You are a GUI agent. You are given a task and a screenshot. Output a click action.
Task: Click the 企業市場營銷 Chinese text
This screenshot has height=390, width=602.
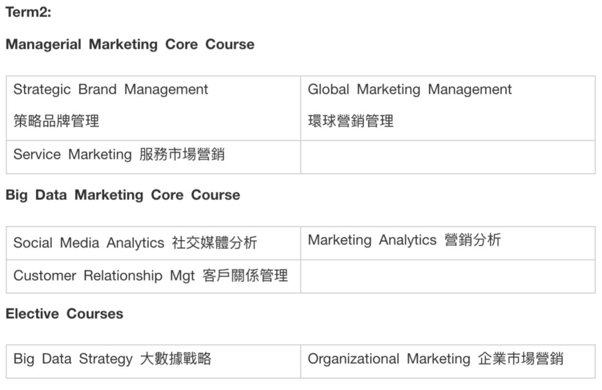point(520,359)
